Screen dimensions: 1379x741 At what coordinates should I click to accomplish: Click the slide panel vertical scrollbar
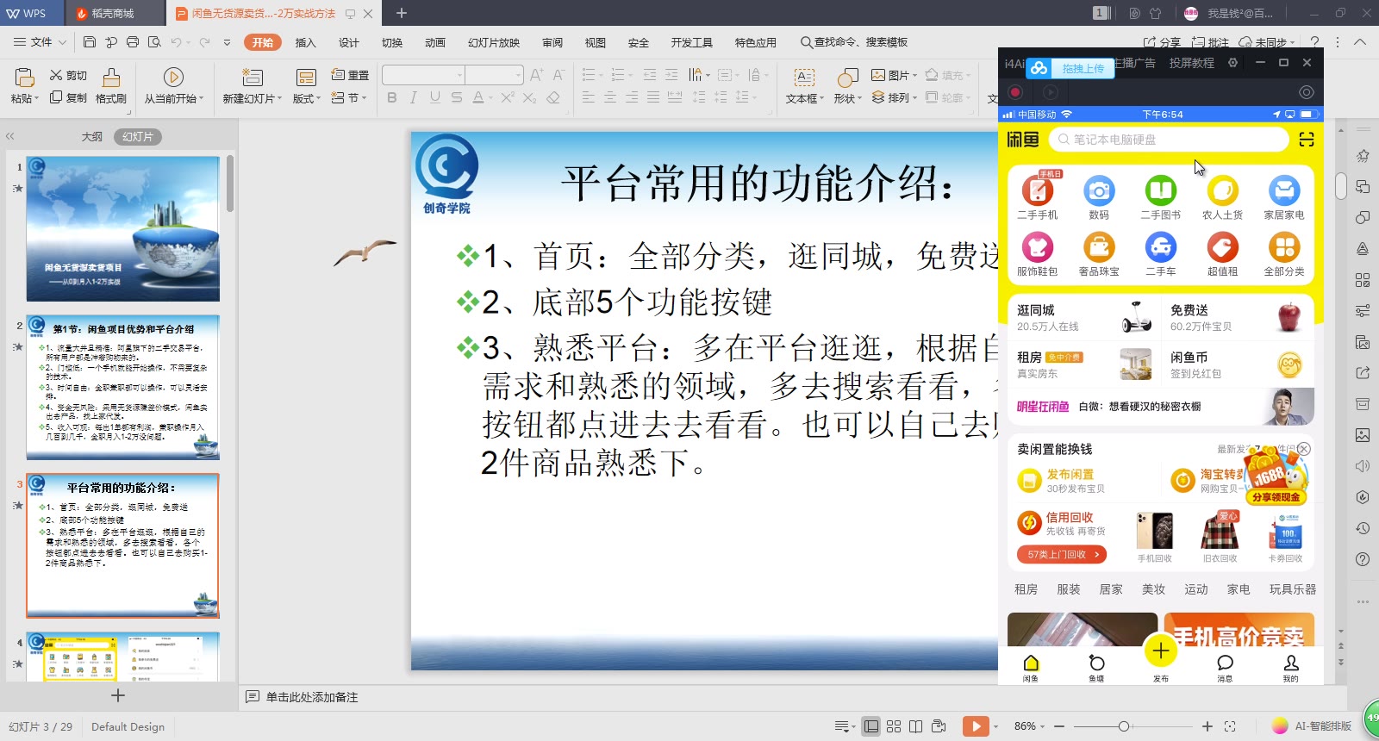pyautogui.click(x=230, y=183)
